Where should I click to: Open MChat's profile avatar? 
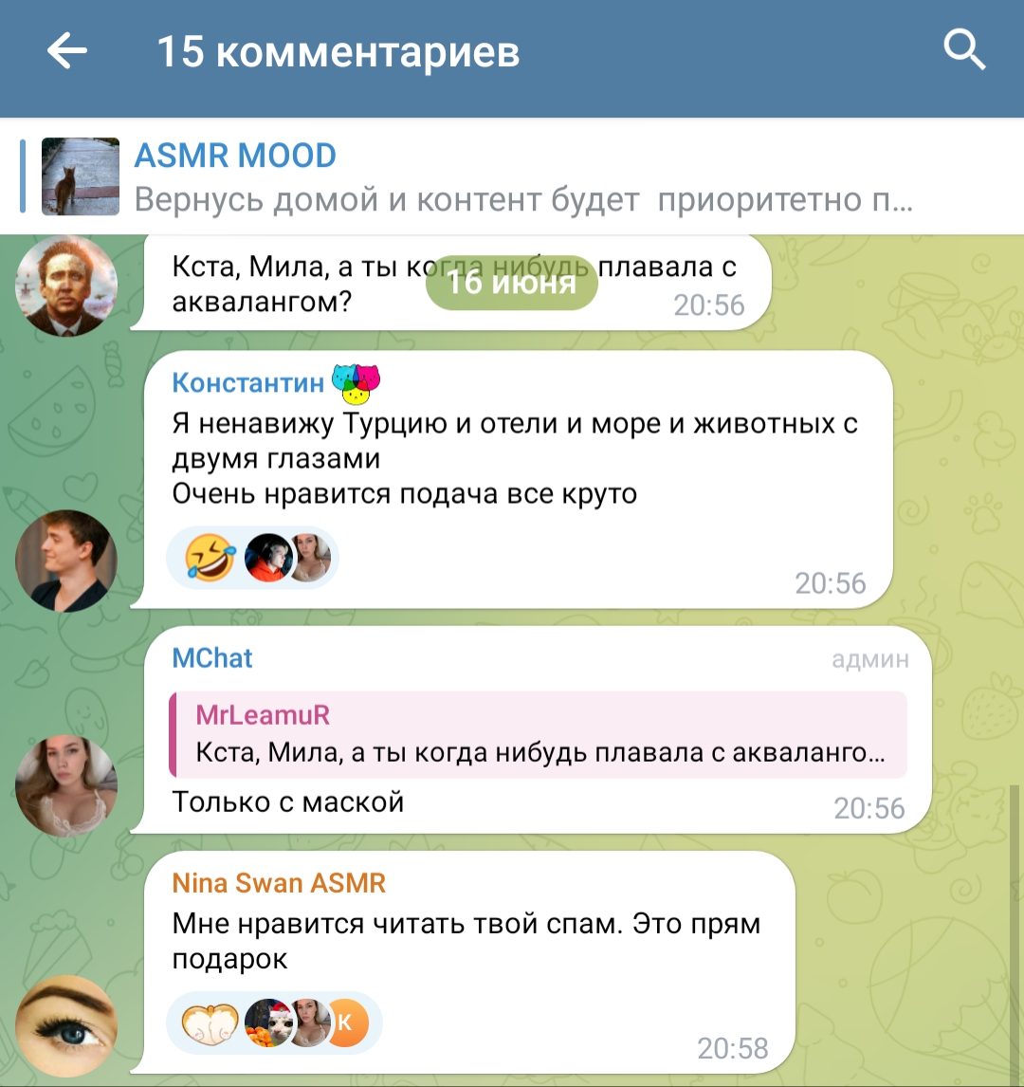66,785
